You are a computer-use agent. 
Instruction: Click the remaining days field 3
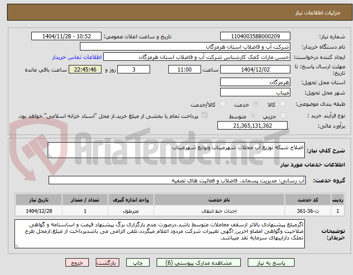[134, 69]
